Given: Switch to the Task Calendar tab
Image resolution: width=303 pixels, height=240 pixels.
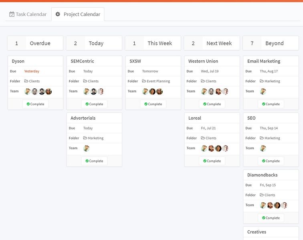Looking at the screenshot, I should coord(28,14).
